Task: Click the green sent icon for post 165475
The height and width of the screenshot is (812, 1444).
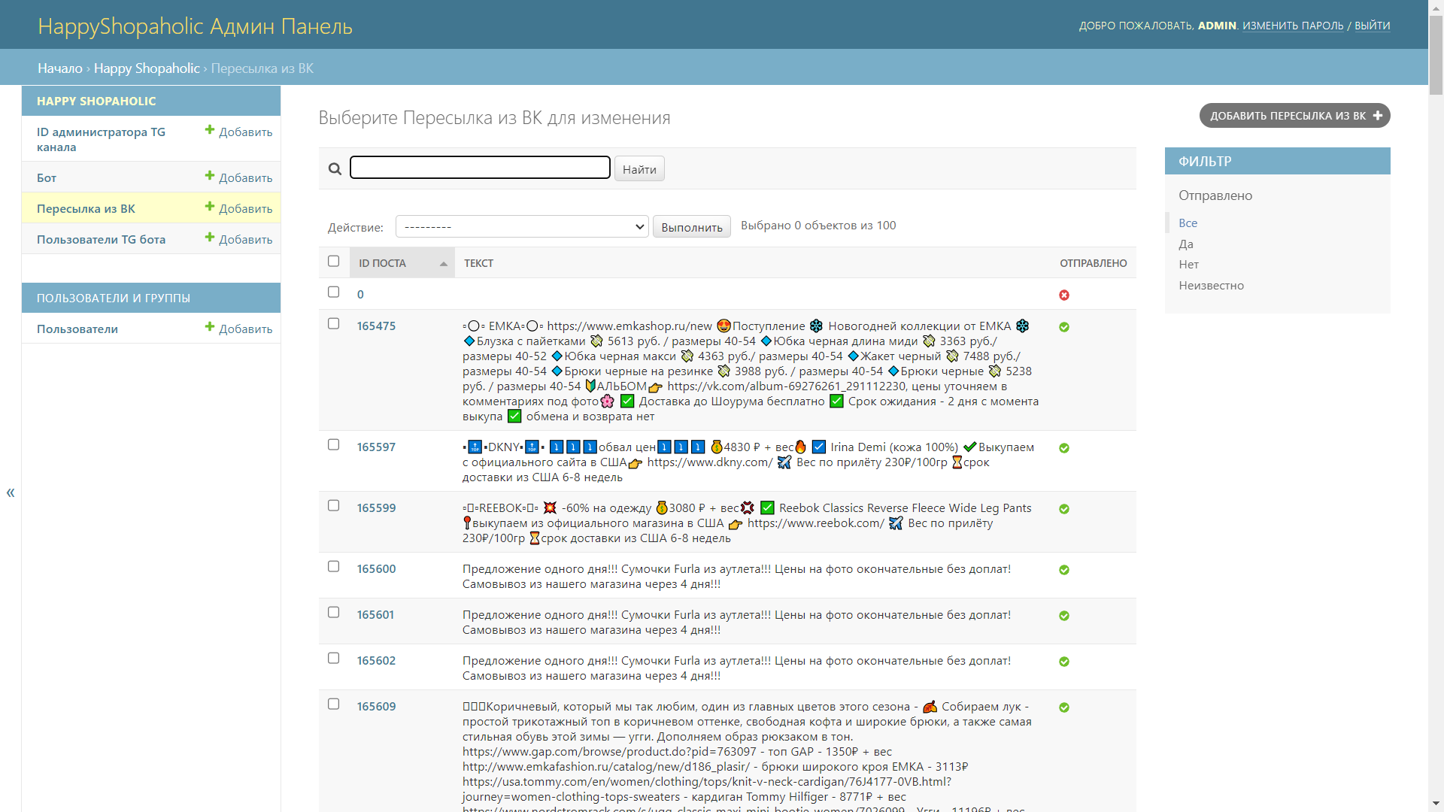Action: pos(1064,327)
